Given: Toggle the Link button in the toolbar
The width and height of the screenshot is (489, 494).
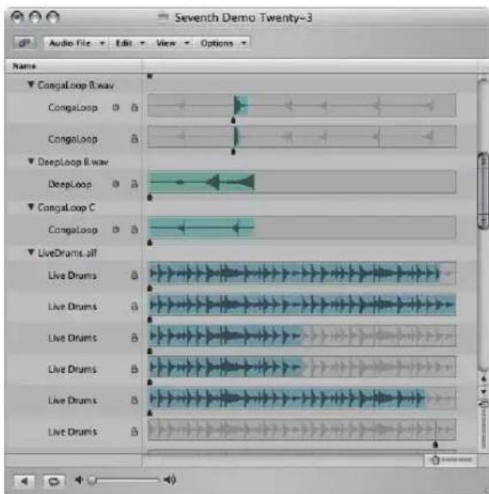Looking at the screenshot, I should (x=25, y=43).
